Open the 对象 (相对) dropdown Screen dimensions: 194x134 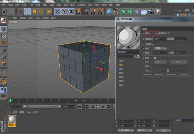125,130
